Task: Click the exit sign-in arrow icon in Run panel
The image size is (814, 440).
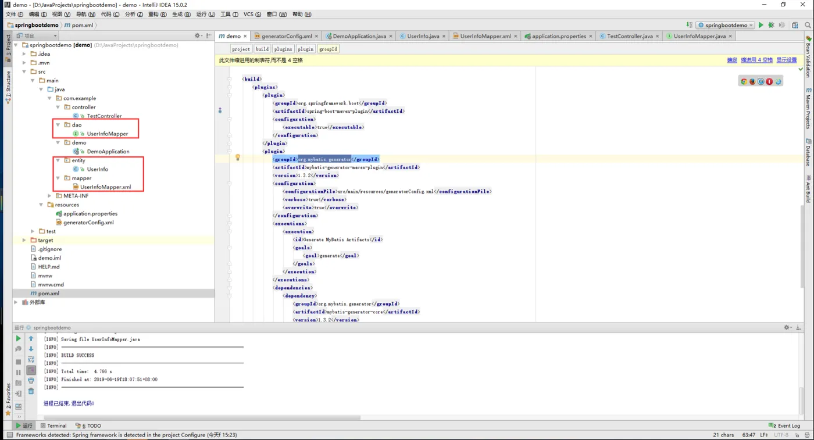Action: 18,394
